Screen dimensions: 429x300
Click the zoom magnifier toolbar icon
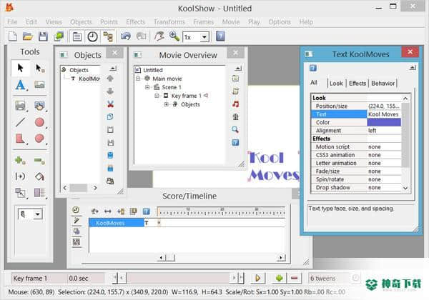174,36
